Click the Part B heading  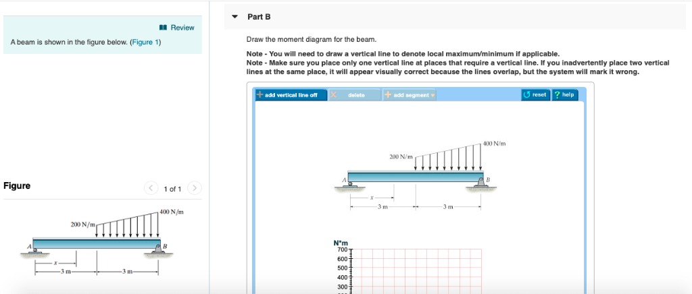pyautogui.click(x=259, y=17)
